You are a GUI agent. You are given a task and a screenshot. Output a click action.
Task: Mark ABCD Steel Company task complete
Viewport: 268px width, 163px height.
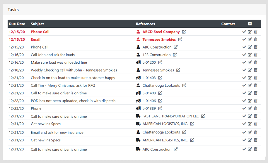click(244, 32)
